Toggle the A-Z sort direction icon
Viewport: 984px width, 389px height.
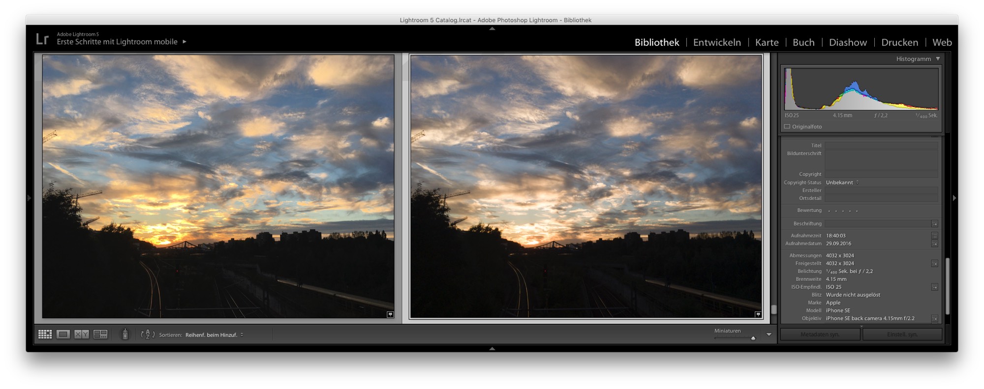[x=148, y=334]
